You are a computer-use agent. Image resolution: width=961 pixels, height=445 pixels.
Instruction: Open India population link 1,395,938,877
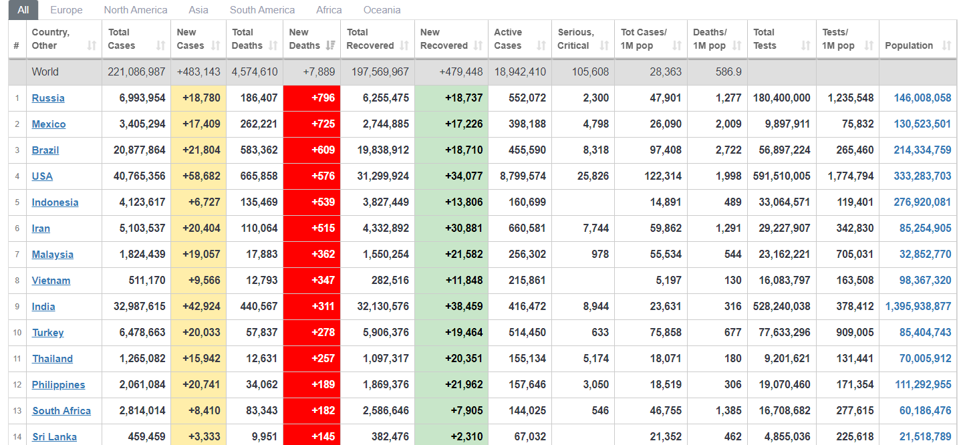pyautogui.click(x=918, y=307)
